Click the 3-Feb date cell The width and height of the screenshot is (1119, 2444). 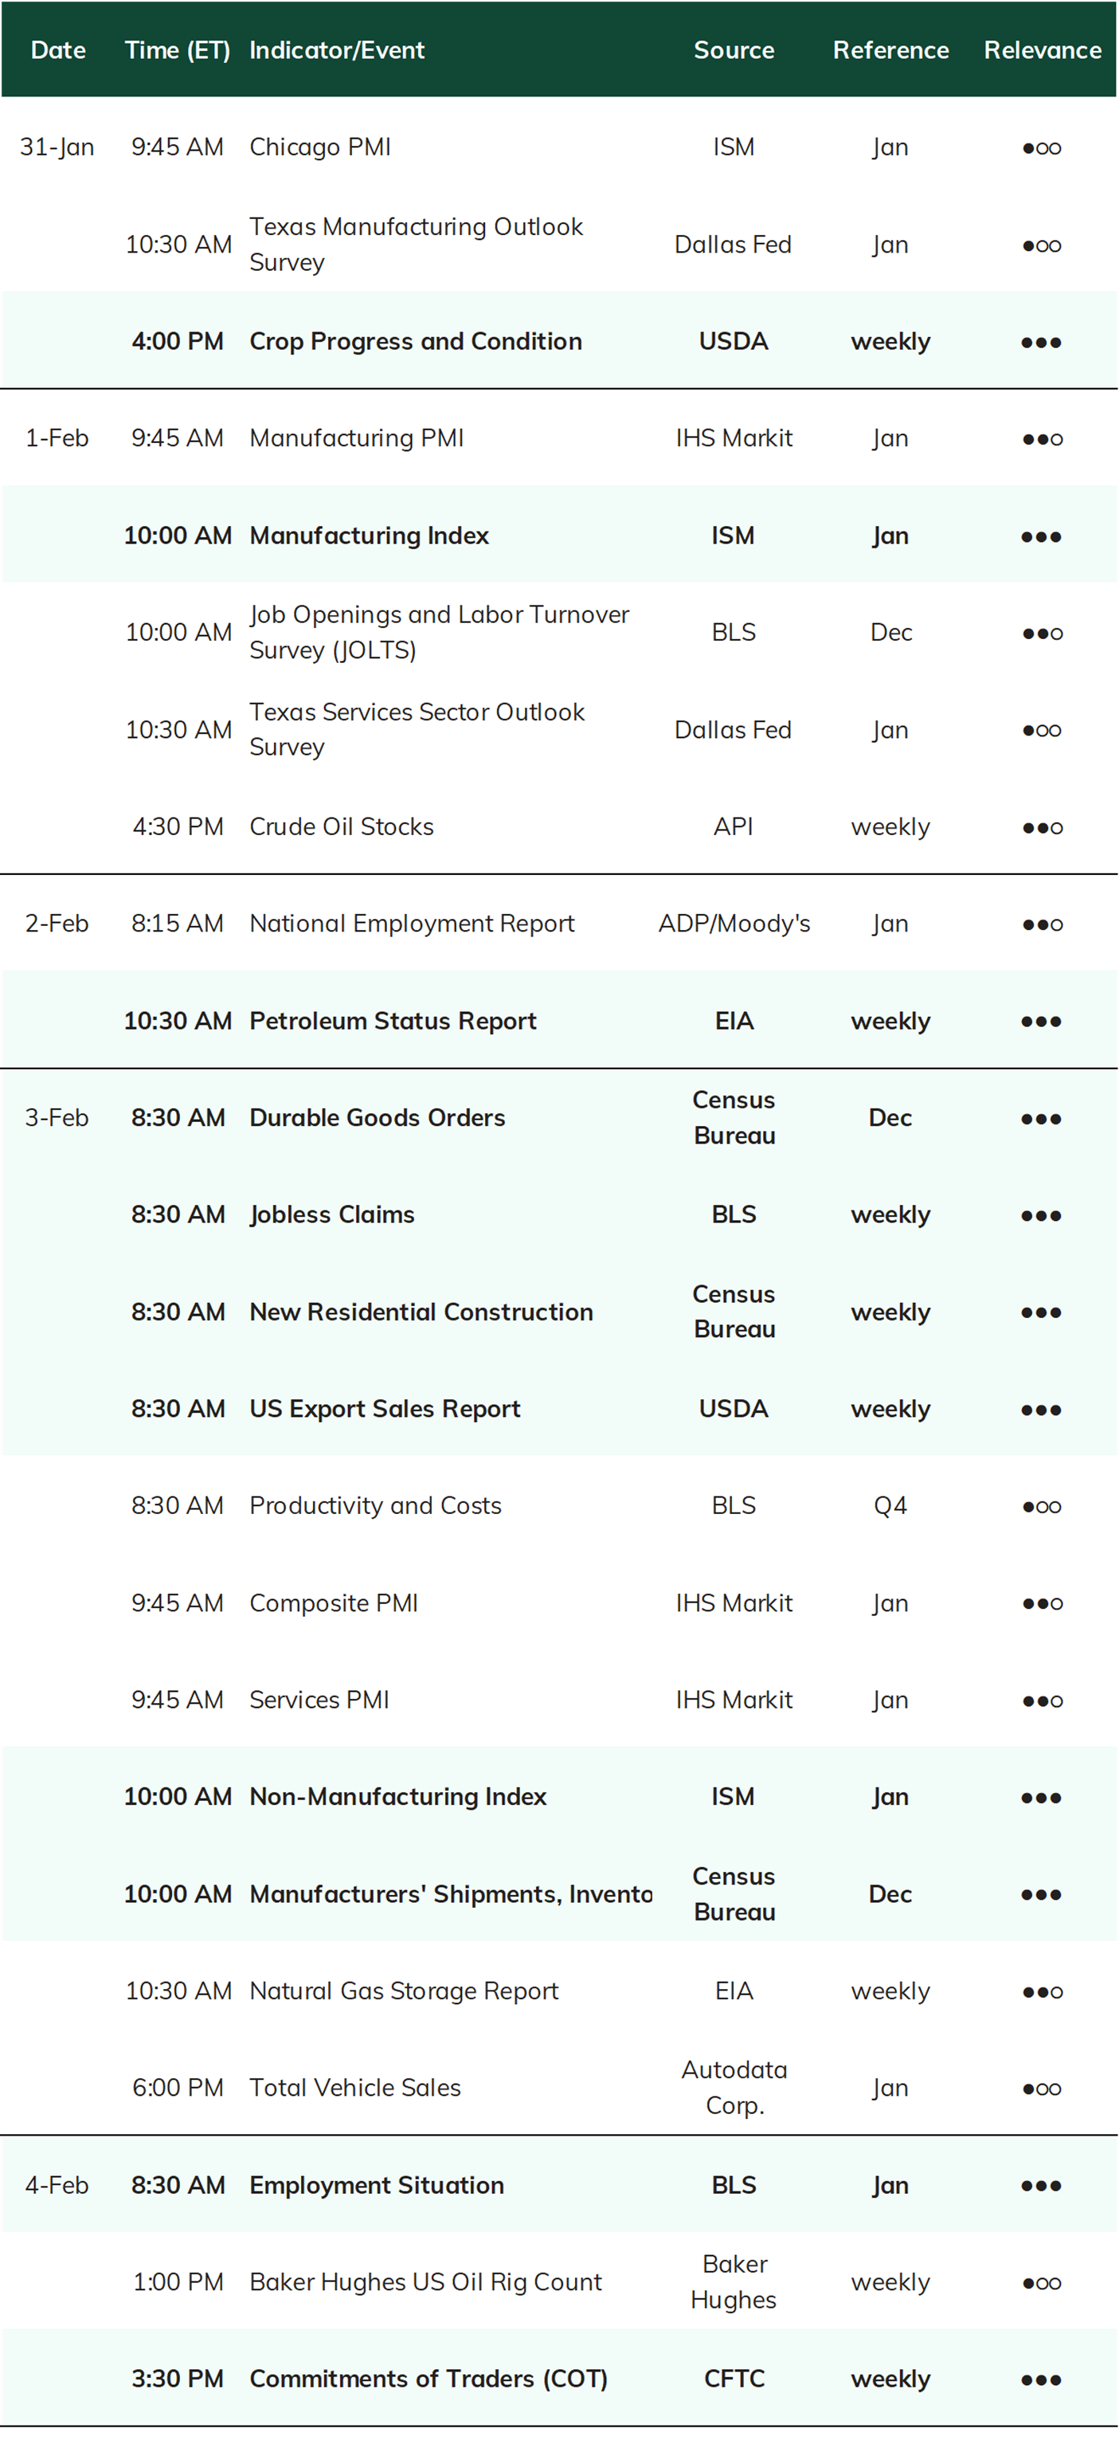(57, 1118)
